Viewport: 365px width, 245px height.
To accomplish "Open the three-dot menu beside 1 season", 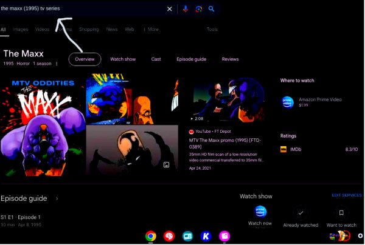I will pyautogui.click(x=57, y=64).
